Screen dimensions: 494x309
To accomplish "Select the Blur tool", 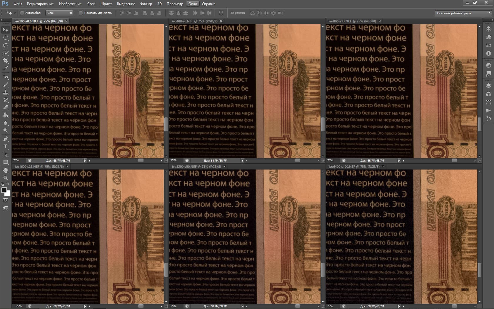I will (6, 123).
